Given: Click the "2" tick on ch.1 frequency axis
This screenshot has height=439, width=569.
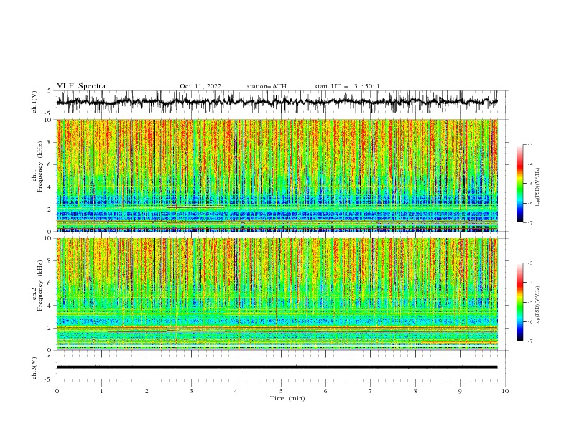Looking at the screenshot, I should pyautogui.click(x=50, y=209).
